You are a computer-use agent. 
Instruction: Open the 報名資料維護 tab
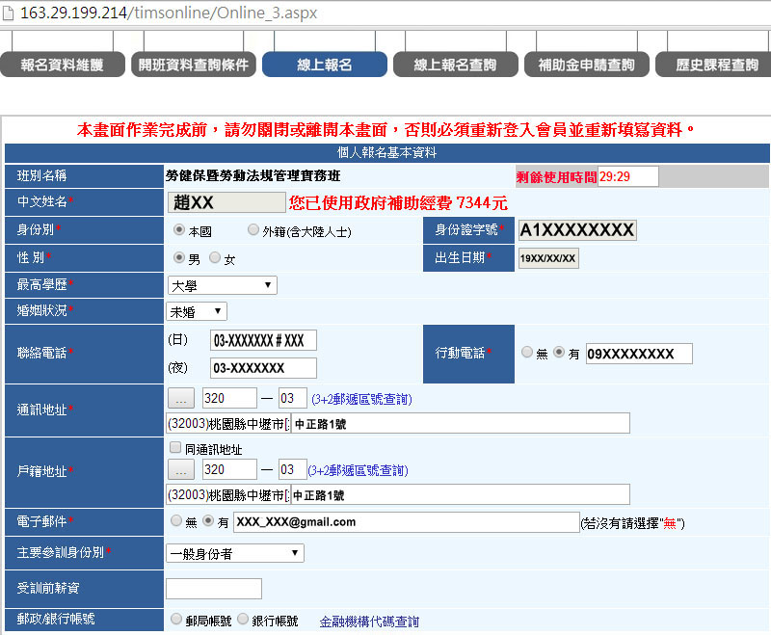[x=63, y=65]
